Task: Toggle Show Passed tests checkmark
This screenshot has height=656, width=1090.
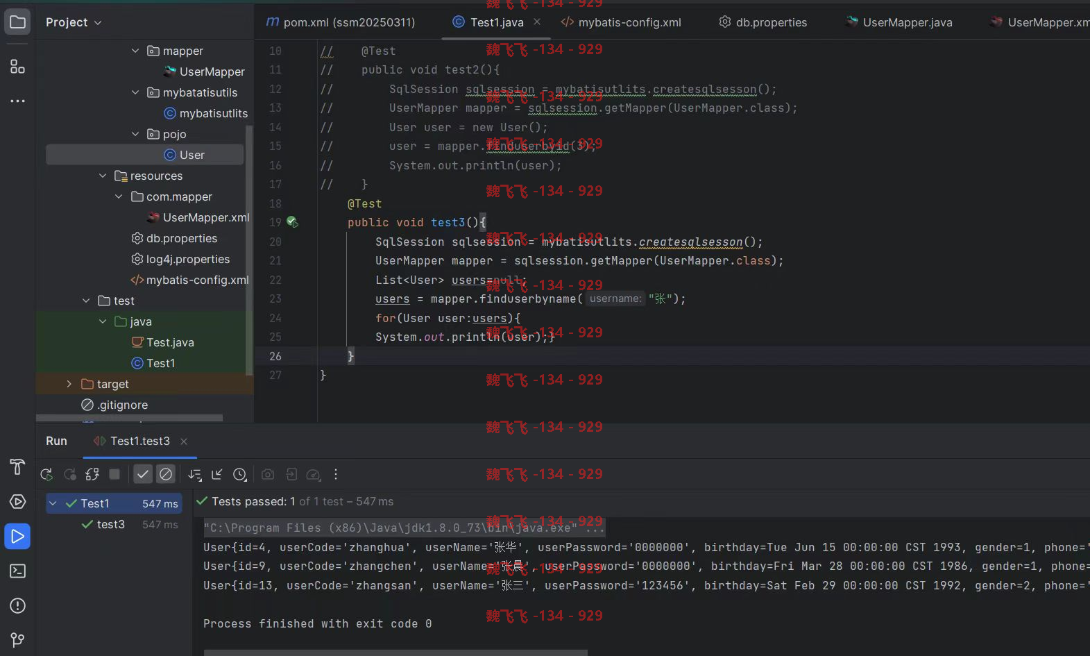Action: [x=143, y=474]
